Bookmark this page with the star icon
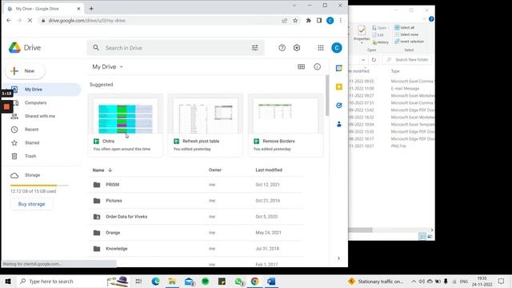Screen dimensions: 512x288 coord(295,21)
